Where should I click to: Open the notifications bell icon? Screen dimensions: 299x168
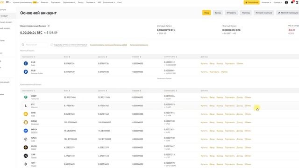292,2
